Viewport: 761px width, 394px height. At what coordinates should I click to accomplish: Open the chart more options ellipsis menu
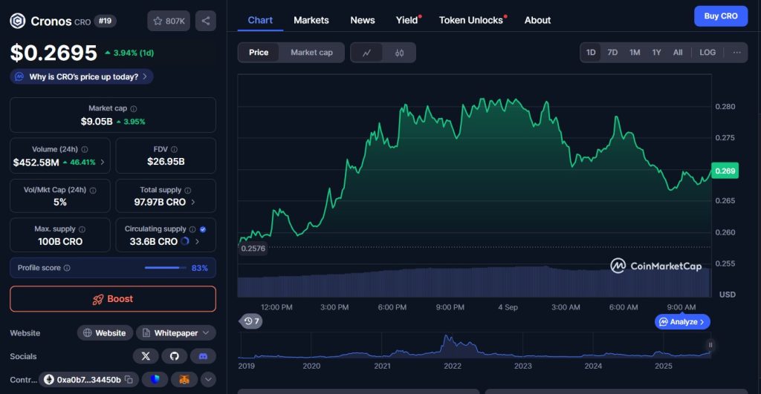(736, 53)
